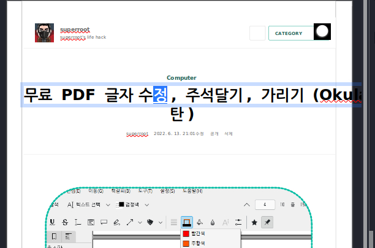Click the highlighted annotation color button
Viewport: 375px width, 248px height.
pos(187,222)
